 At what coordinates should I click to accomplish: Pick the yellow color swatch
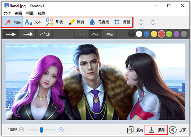click(154, 34)
